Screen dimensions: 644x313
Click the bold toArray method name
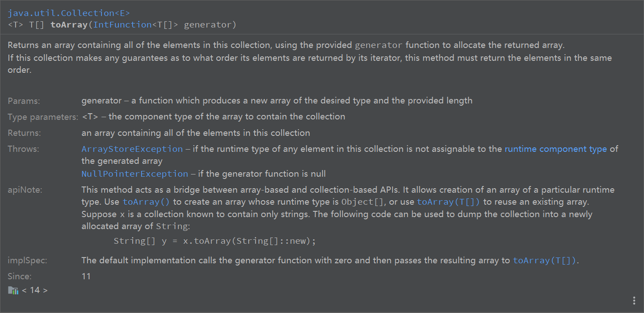coord(69,25)
